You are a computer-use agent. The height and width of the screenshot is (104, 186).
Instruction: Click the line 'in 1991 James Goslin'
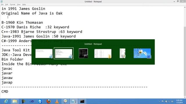click(23, 9)
